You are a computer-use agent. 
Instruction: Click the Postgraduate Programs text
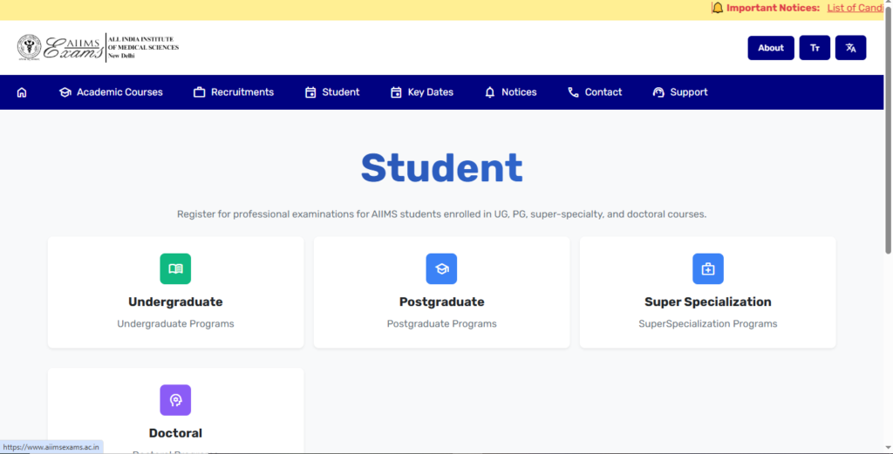tap(441, 323)
